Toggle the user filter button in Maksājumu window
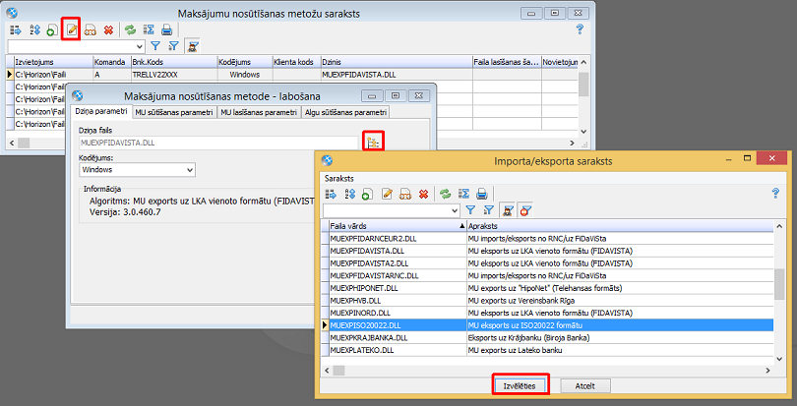This screenshot has height=406, width=797. tap(192, 45)
